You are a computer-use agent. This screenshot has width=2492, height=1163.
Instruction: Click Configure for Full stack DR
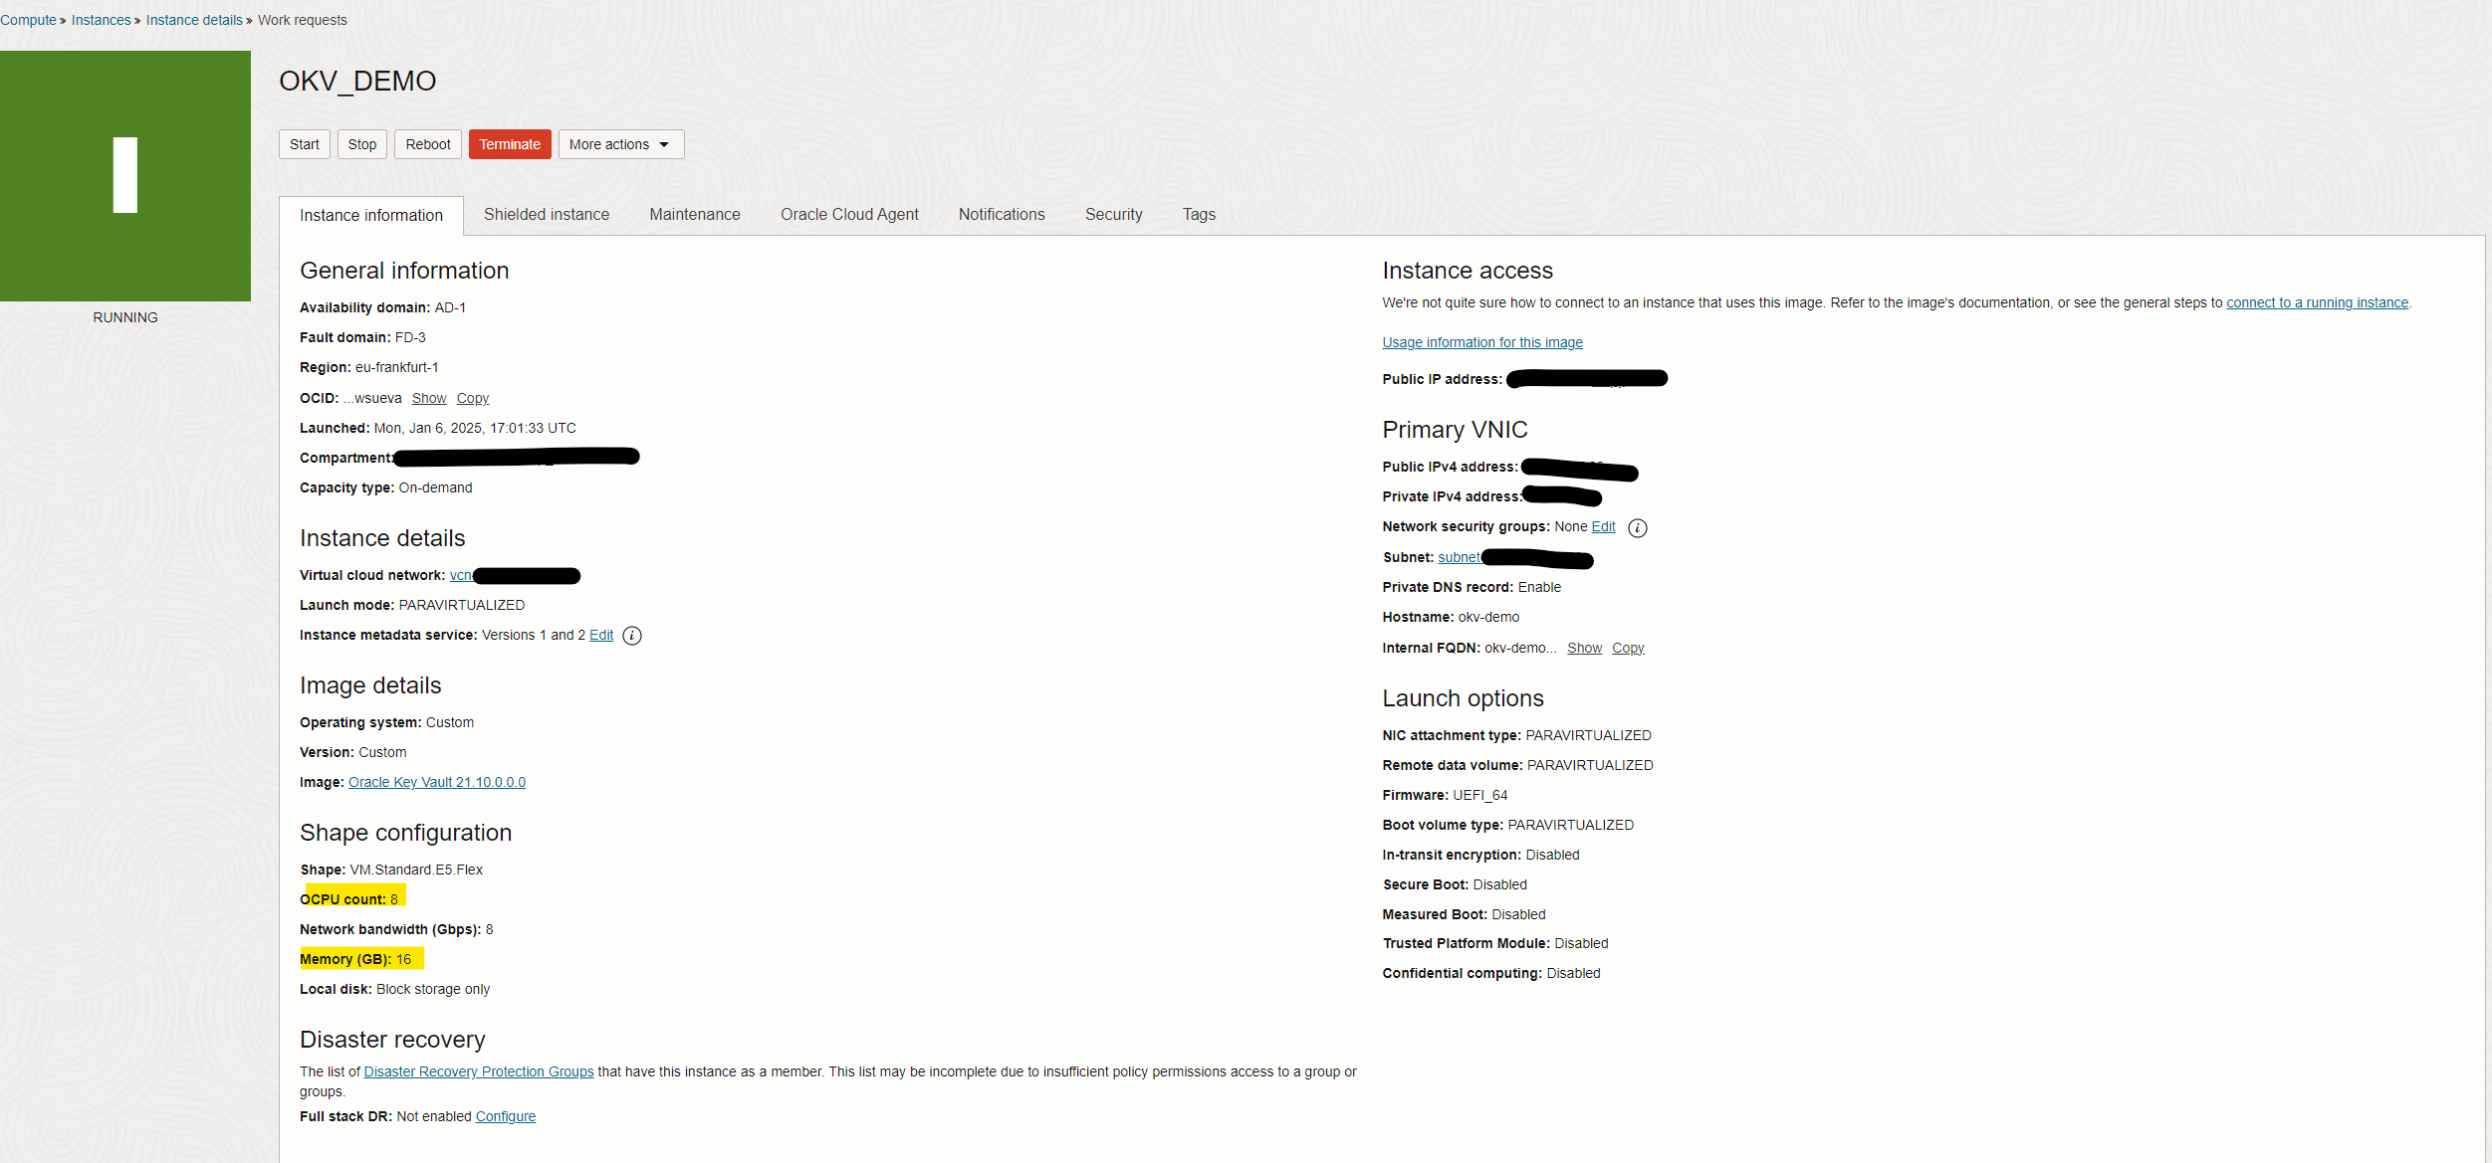[x=505, y=1117]
